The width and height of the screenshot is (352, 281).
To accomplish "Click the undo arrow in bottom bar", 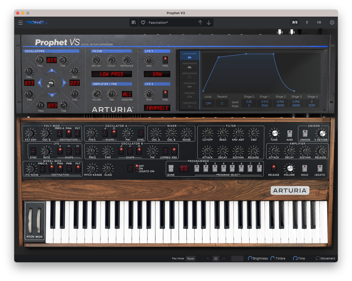I will point(208,259).
